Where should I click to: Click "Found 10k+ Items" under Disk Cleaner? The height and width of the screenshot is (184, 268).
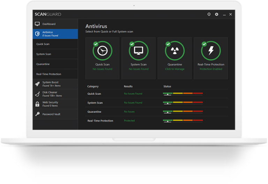52,96
